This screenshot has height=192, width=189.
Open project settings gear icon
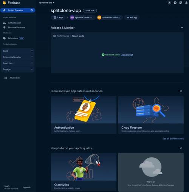click(x=32, y=10)
